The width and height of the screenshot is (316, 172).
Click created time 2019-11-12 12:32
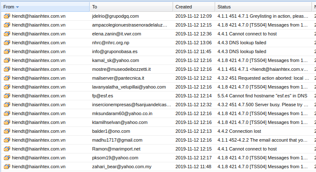coord(194,105)
